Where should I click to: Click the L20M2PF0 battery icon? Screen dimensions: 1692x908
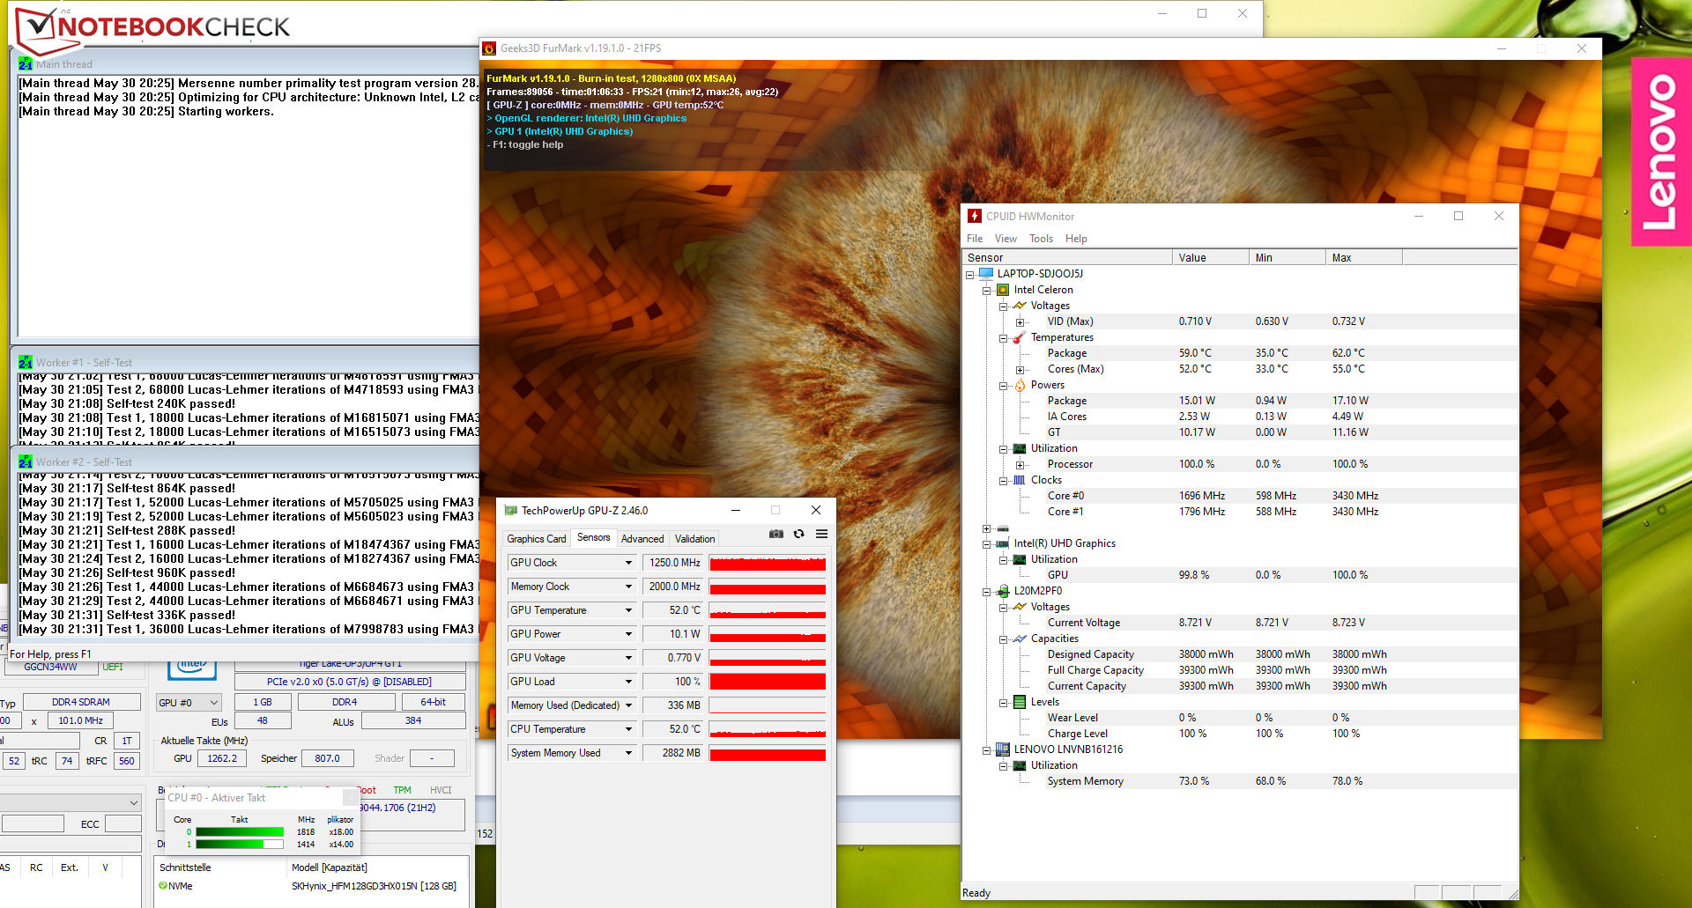pyautogui.click(x=1003, y=591)
